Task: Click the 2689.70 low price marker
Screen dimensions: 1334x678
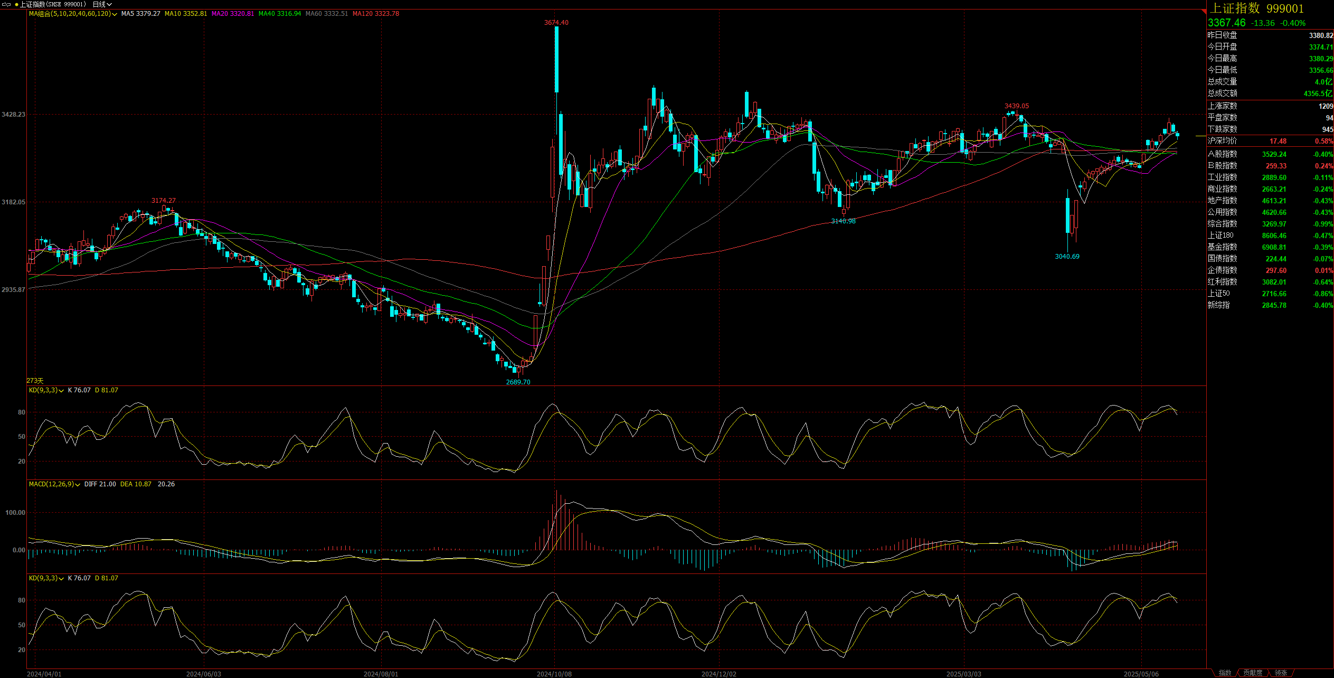Action: click(x=518, y=382)
